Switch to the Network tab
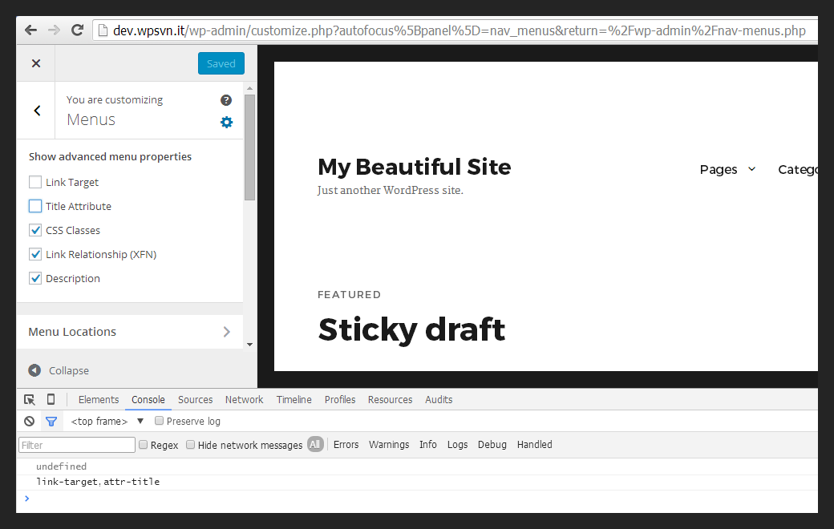 (244, 400)
